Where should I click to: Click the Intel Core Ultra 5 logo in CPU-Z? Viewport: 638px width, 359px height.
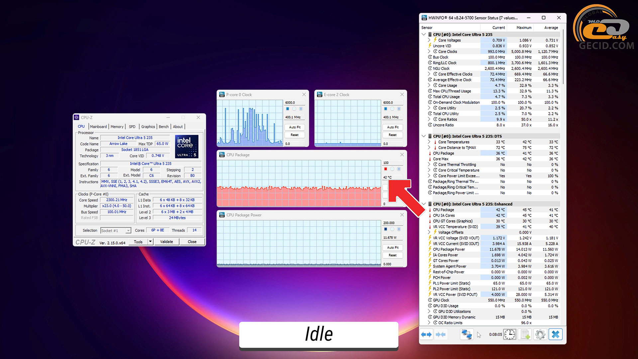(186, 146)
